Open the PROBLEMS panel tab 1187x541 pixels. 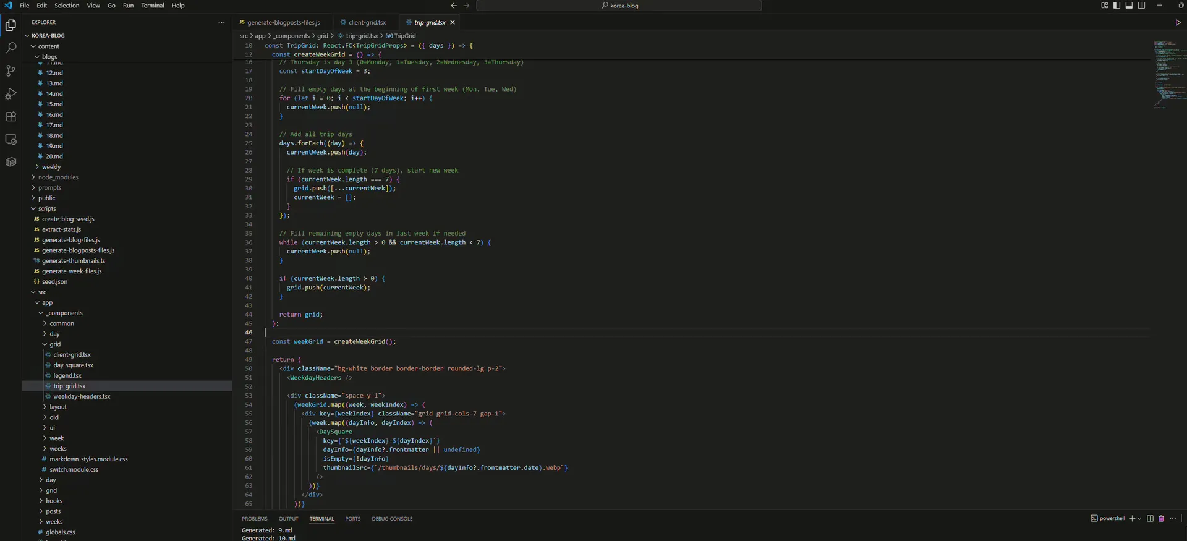point(255,519)
